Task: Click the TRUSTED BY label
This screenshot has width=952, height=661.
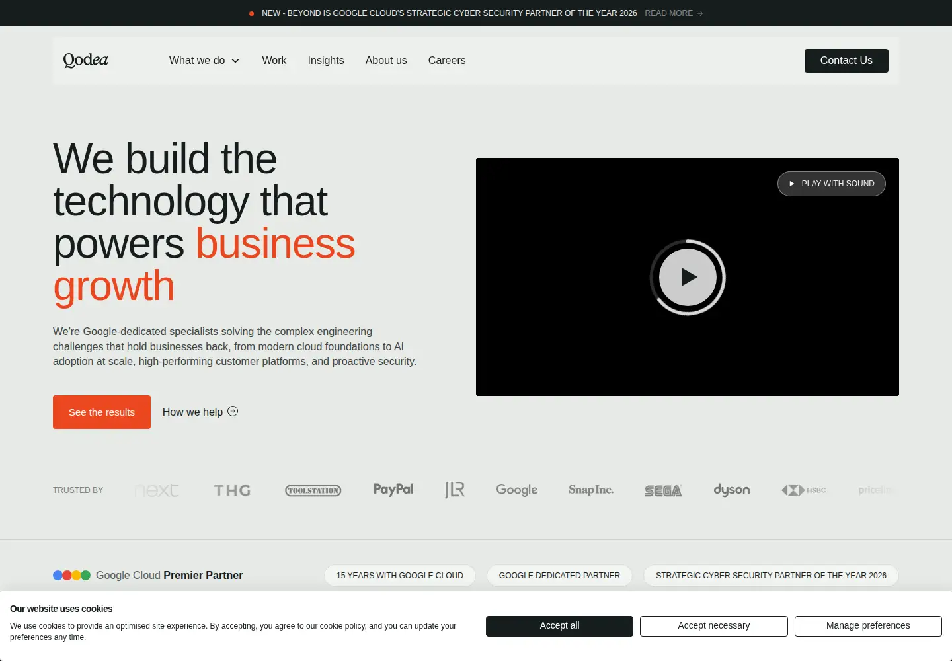Action: (x=78, y=490)
